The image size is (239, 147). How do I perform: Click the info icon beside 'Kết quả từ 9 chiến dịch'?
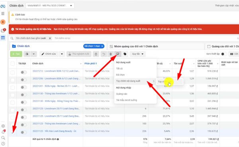point(58,139)
